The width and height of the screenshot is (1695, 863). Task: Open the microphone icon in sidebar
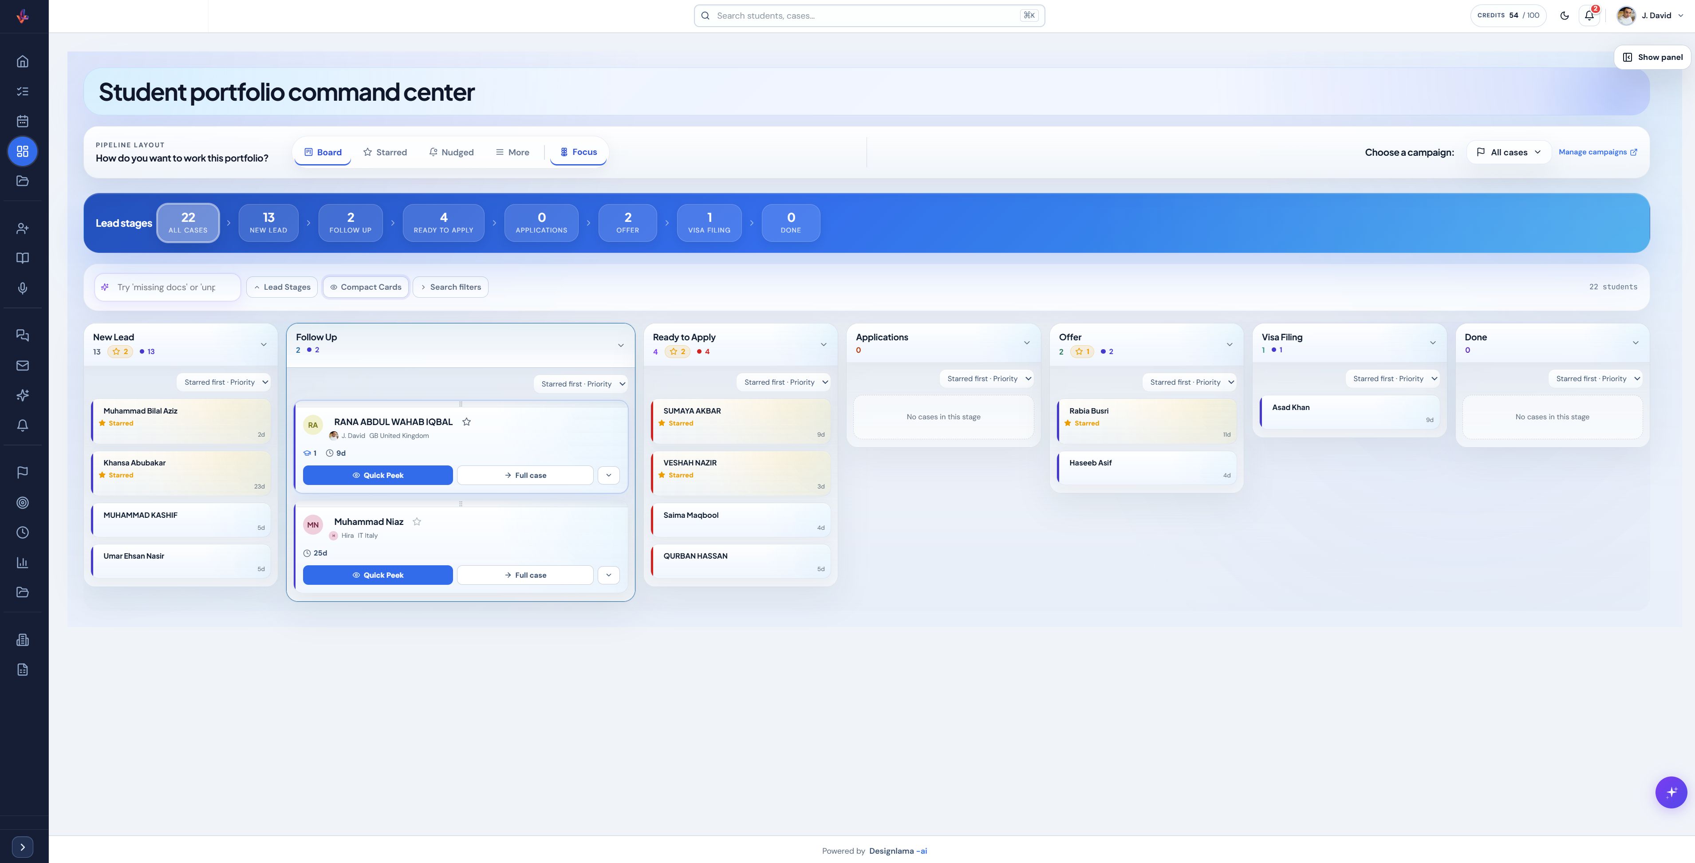[22, 288]
